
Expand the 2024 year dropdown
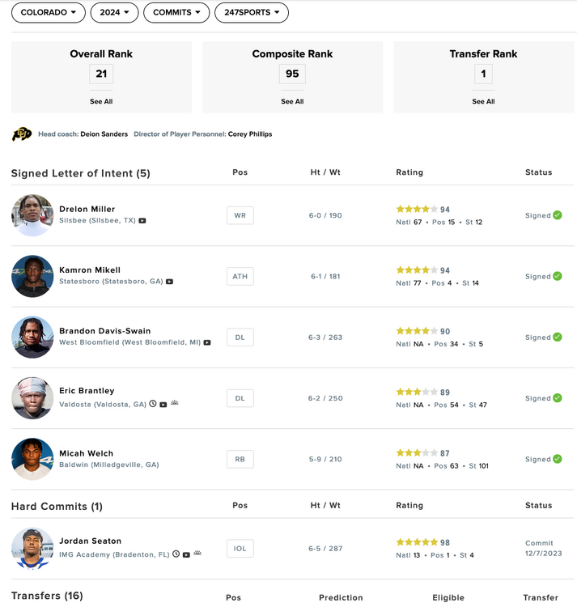(114, 12)
